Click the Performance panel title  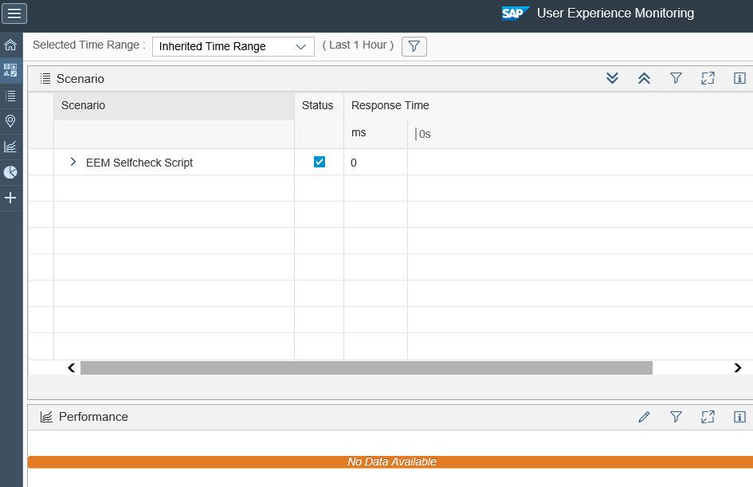coord(93,417)
